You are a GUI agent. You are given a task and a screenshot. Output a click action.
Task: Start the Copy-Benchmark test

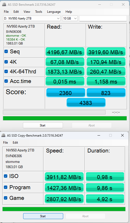point(43,216)
